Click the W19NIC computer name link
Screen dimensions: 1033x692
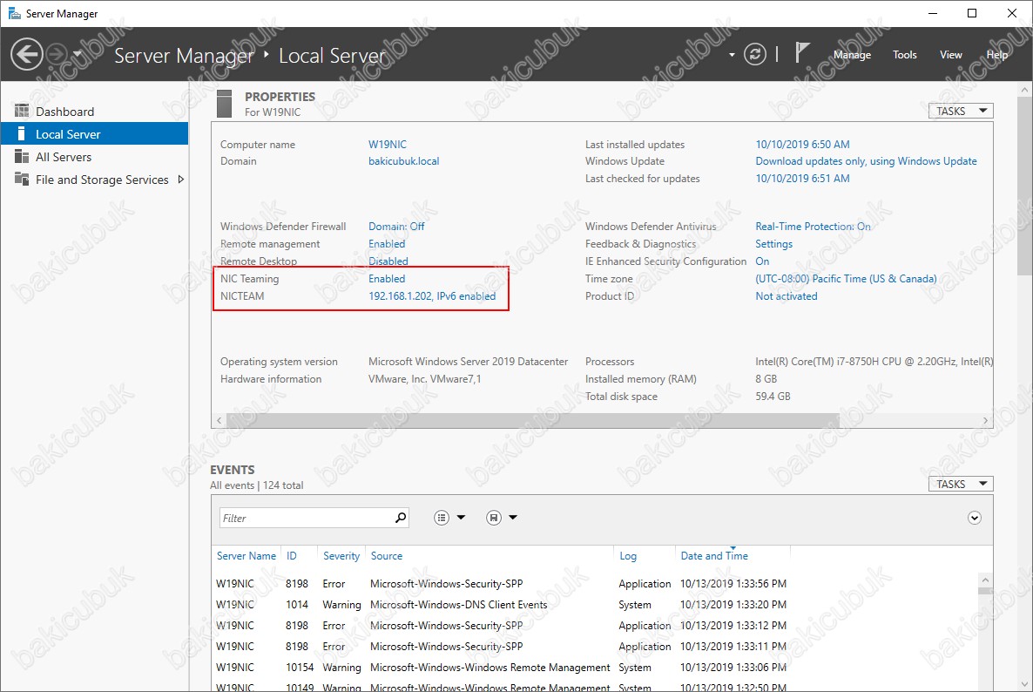[x=388, y=145]
